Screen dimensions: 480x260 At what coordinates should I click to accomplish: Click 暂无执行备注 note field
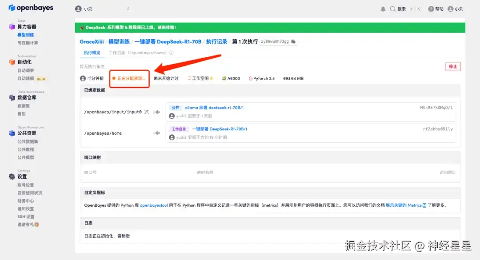92,67
